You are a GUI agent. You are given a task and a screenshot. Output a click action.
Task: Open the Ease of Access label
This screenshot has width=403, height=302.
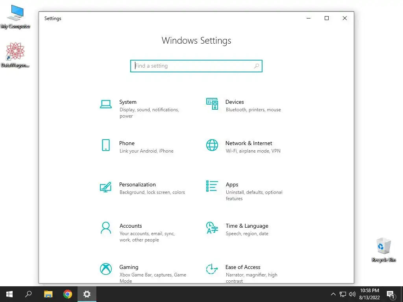242,267
